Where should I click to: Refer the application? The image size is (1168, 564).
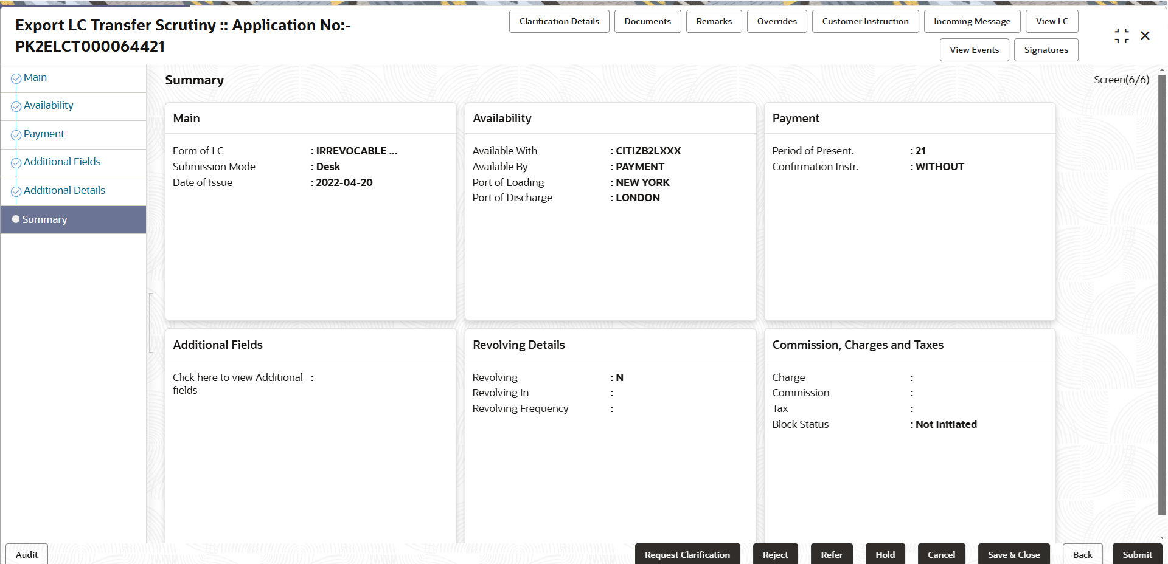tap(832, 554)
